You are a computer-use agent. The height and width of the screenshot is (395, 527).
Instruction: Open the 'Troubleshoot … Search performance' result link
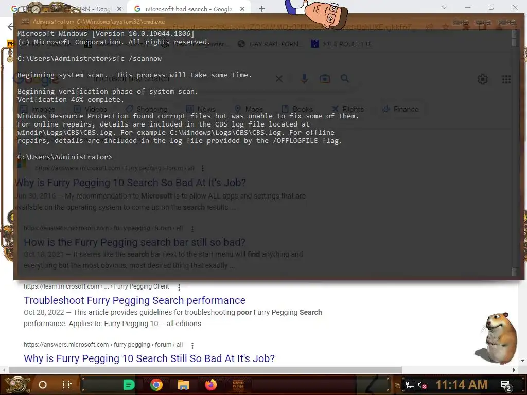pos(134,300)
